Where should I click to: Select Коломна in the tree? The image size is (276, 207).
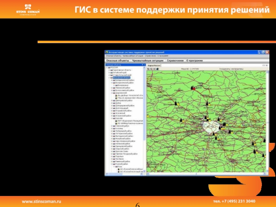point(119,128)
